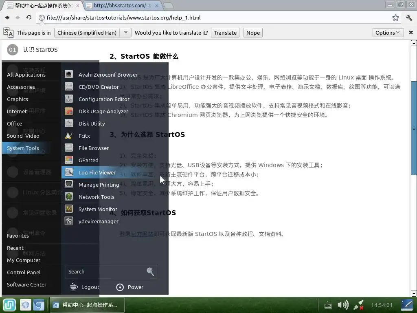Click the first globe quick-launch taskbar icon
Image resolution: width=417 pixels, height=313 pixels.
tap(26, 305)
